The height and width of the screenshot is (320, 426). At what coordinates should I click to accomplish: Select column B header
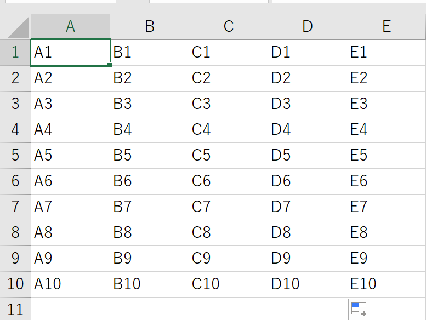[150, 27]
